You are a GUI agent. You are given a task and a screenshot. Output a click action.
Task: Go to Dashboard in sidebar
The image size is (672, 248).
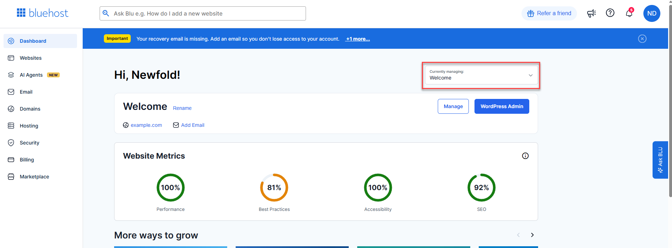tap(40, 41)
